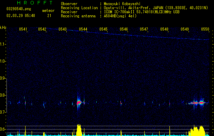Click the 0.8 kHz axis label
The width and height of the screenshot is (214, 136).
pyautogui.click(x=3, y=95)
